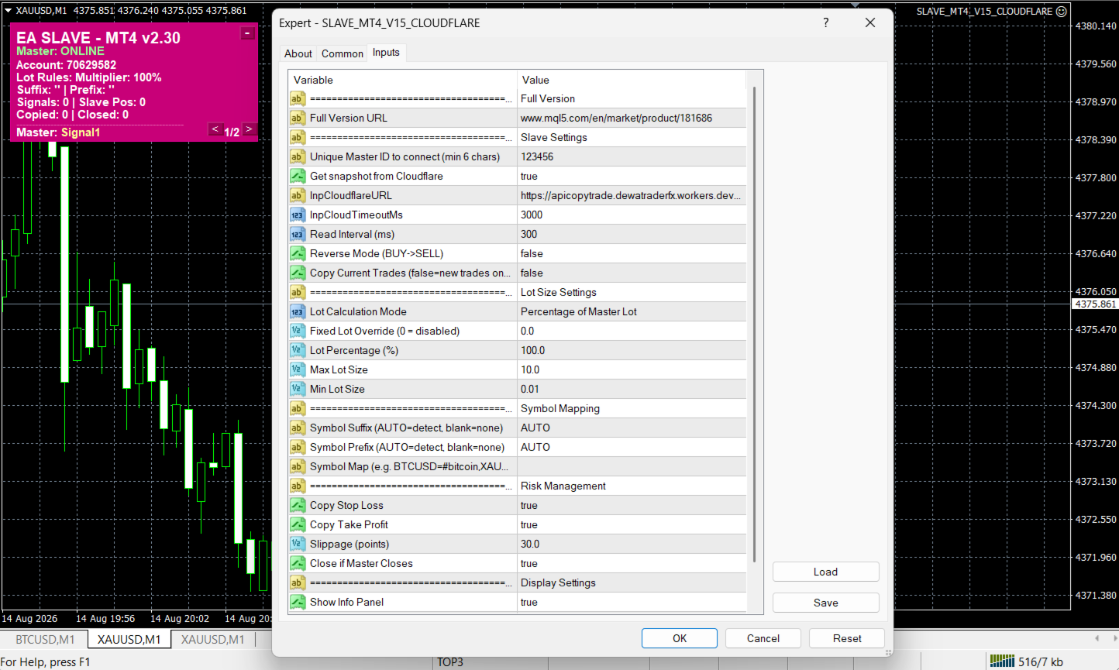Viewport: 1119px width, 670px height.
Task: Click the Variable column header
Action: 402,80
